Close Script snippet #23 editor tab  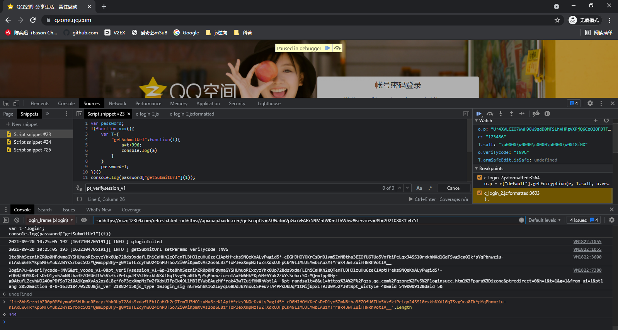[x=129, y=114]
